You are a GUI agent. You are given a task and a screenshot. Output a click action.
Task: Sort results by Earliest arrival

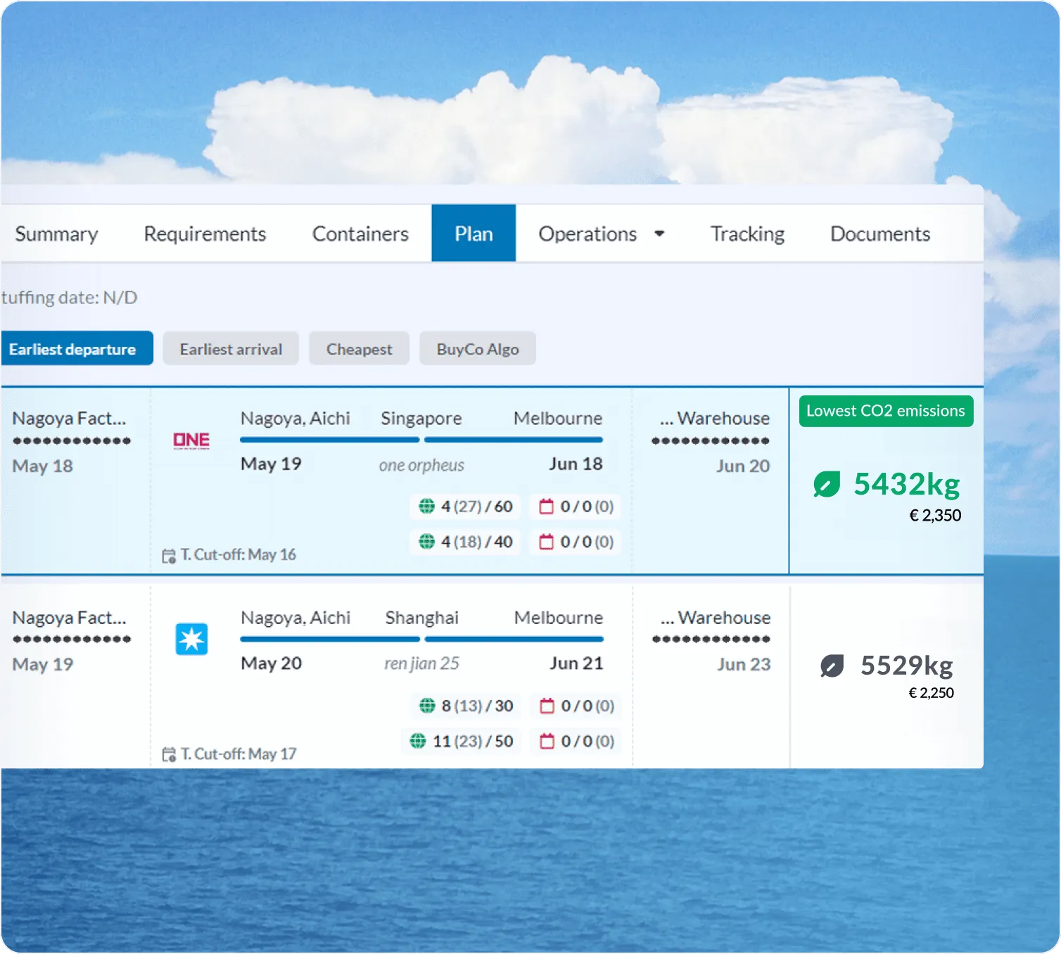click(x=231, y=349)
